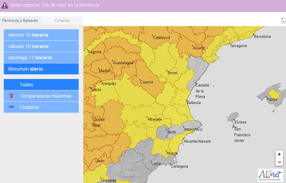The width and height of the screenshot is (286, 183).
Task: Switch to the Canarias tab
Action: [62, 21]
